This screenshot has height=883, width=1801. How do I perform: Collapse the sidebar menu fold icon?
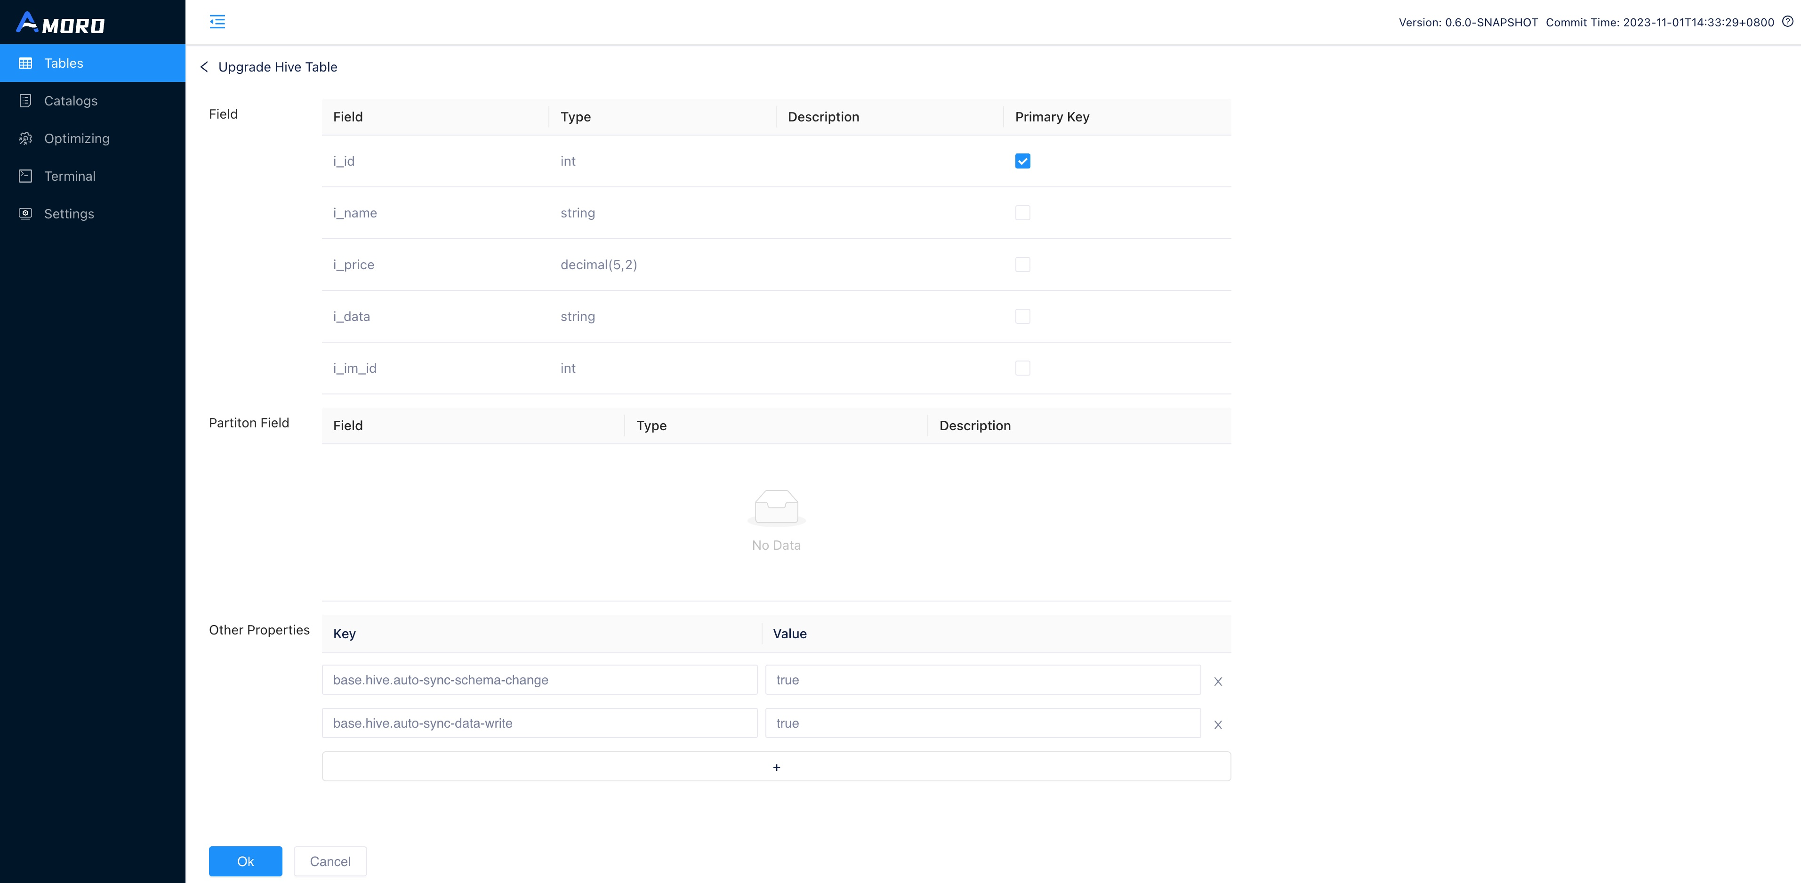point(217,22)
